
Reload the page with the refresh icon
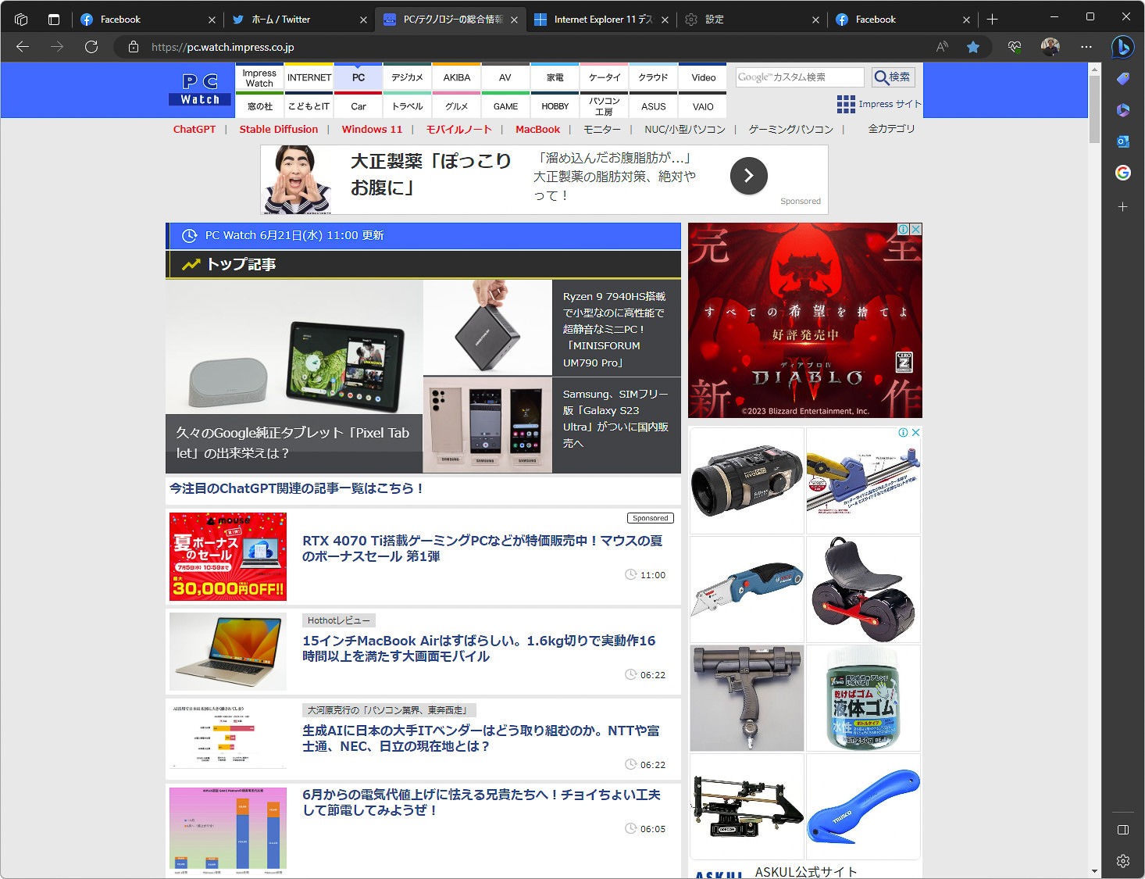pyautogui.click(x=91, y=47)
